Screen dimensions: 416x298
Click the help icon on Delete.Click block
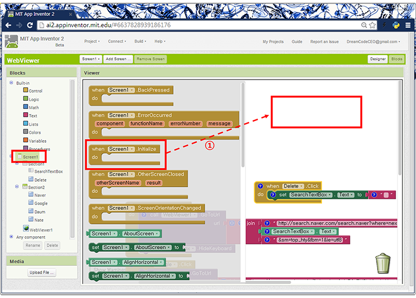point(261,186)
